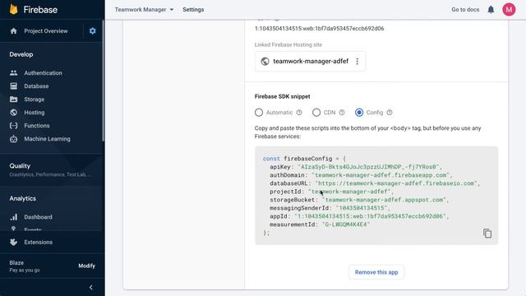Click the authDomain value in snippet
Screen dimensions: 526x296
click(x=381, y=175)
